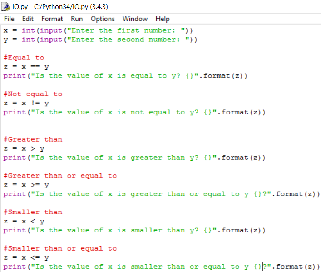The width and height of the screenshot is (321, 272).
Task: Click the line 'z = x <= y'
Action: [26, 257]
